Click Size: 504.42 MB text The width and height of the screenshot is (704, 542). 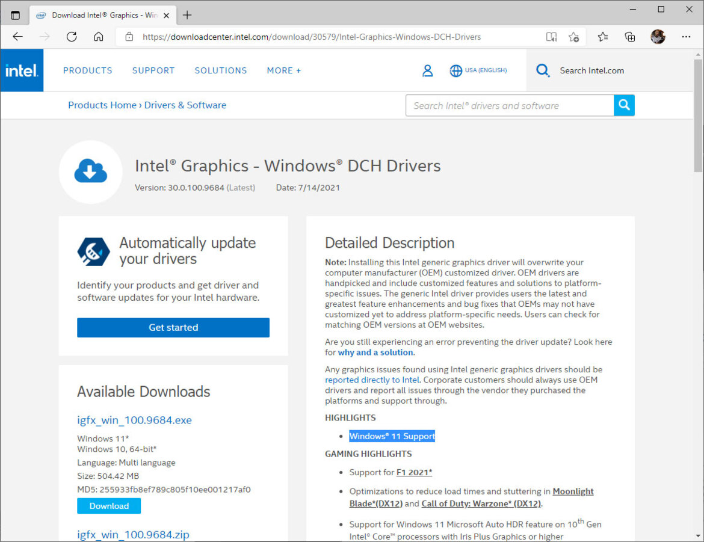pyautogui.click(x=108, y=476)
